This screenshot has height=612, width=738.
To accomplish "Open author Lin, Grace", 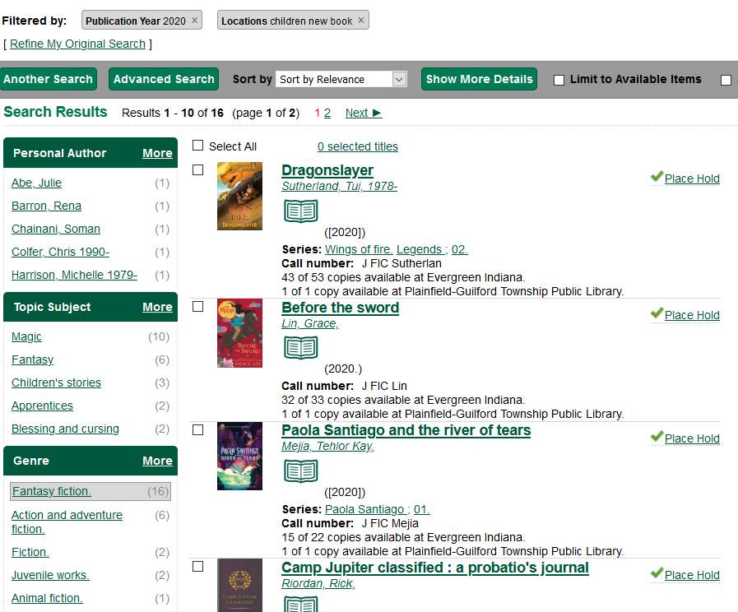I will coord(310,323).
